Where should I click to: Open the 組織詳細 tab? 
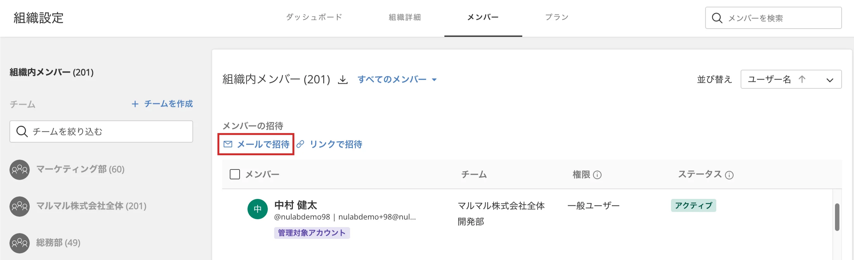pyautogui.click(x=405, y=17)
